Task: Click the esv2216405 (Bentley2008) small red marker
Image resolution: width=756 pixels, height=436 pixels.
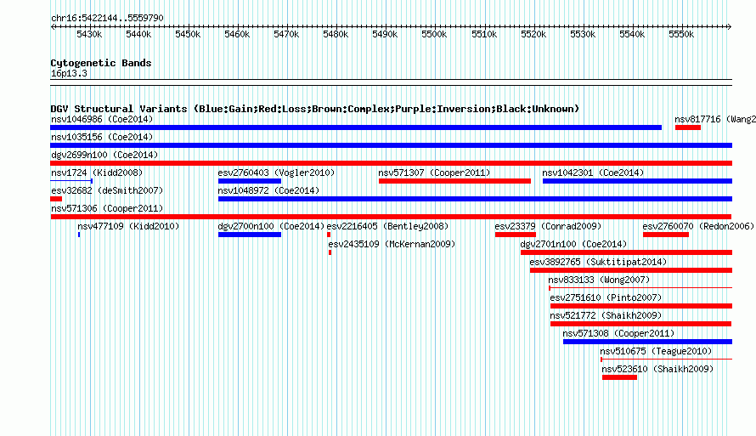Action: (329, 235)
